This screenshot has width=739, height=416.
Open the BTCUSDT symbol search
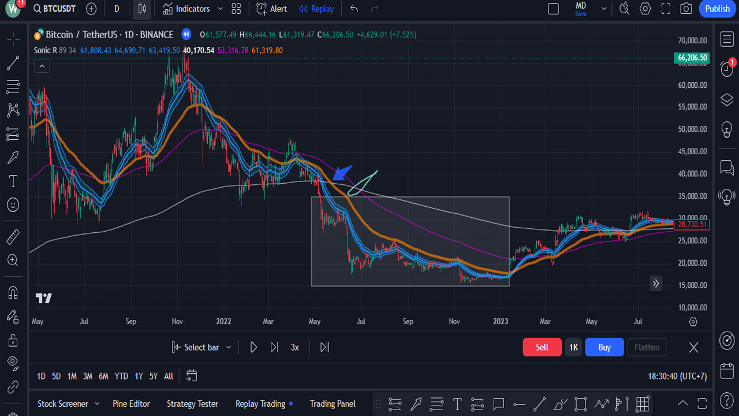click(54, 9)
